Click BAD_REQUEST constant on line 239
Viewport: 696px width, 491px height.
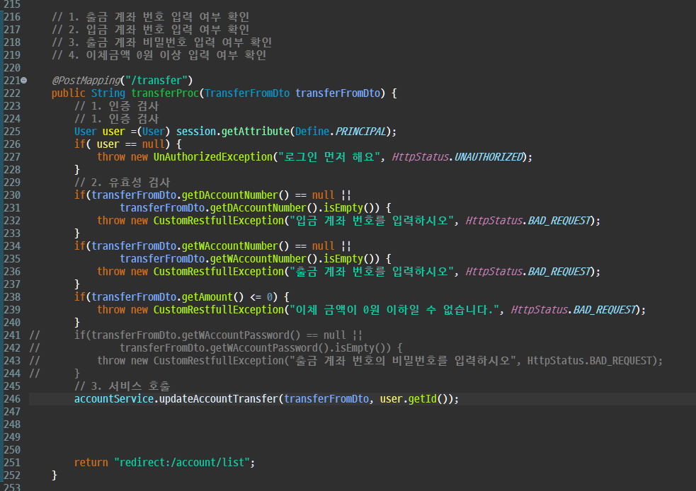[605, 310]
